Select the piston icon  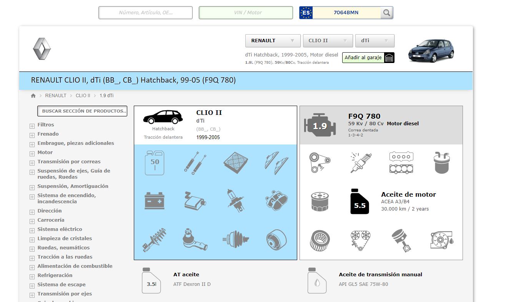click(x=401, y=240)
